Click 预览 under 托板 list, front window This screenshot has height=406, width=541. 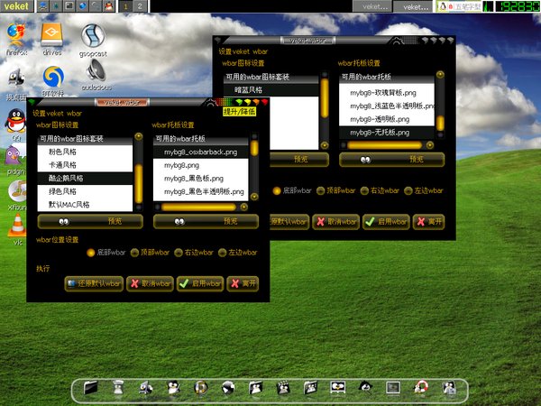pyautogui.click(x=206, y=221)
